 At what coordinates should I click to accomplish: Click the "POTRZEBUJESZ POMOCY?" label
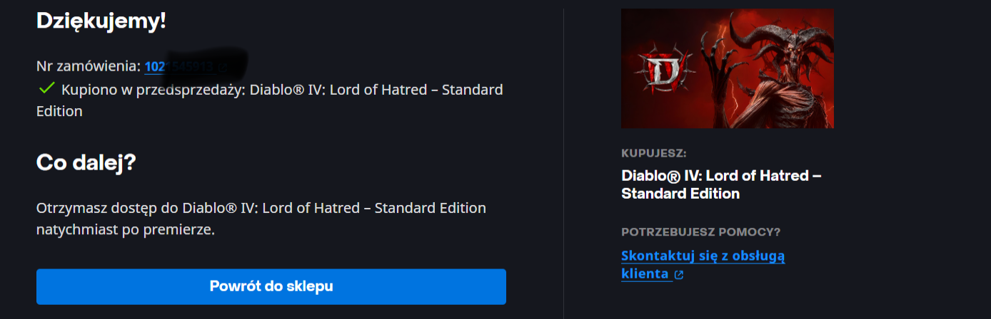[x=700, y=232]
